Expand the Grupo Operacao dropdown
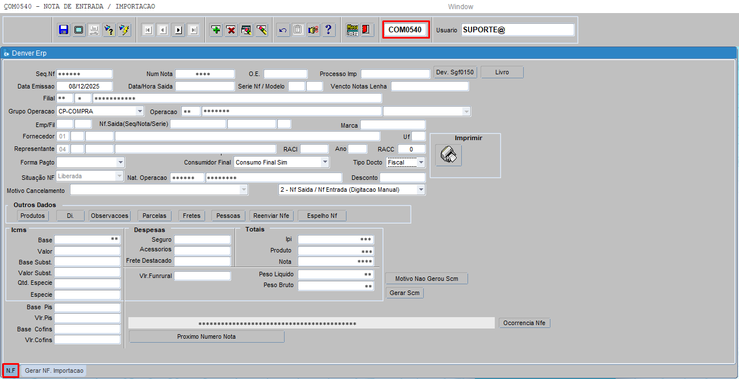Viewport: 739px width, 379px height. tap(140, 111)
